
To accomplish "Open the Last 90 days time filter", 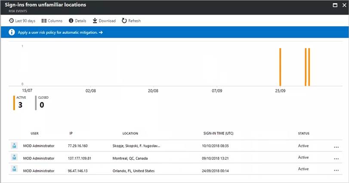I will 22,21.
